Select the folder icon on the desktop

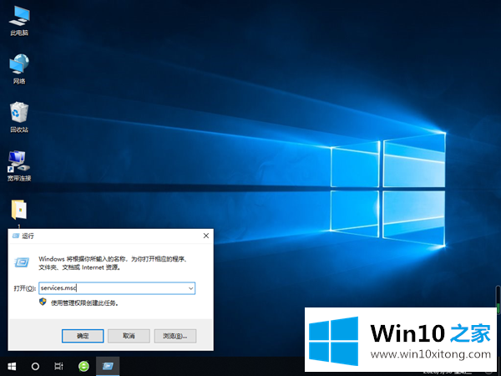[19, 211]
